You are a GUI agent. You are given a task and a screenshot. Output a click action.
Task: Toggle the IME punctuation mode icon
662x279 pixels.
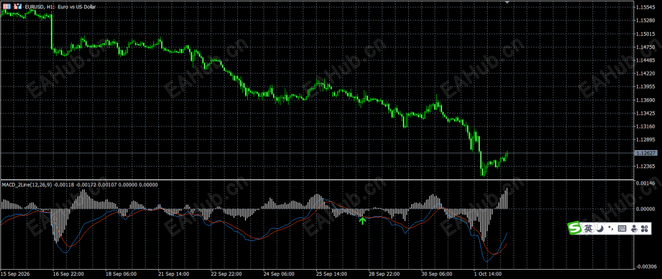click(610, 228)
